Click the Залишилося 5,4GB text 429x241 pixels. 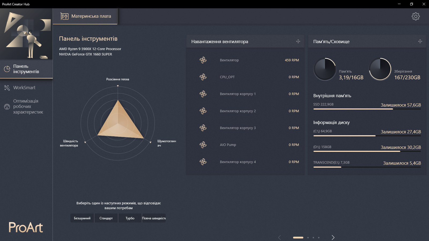[402, 163]
